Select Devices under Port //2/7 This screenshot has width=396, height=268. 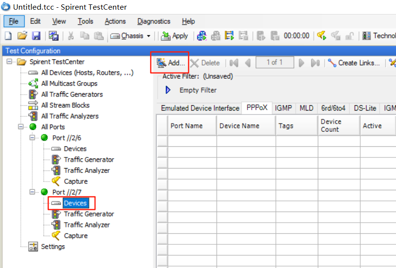75,203
